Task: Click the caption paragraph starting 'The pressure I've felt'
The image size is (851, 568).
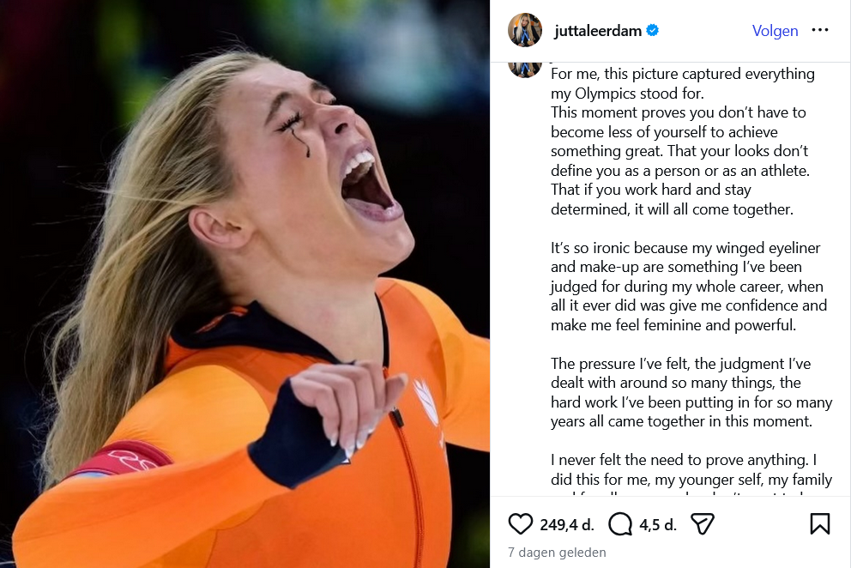Action: coord(691,392)
